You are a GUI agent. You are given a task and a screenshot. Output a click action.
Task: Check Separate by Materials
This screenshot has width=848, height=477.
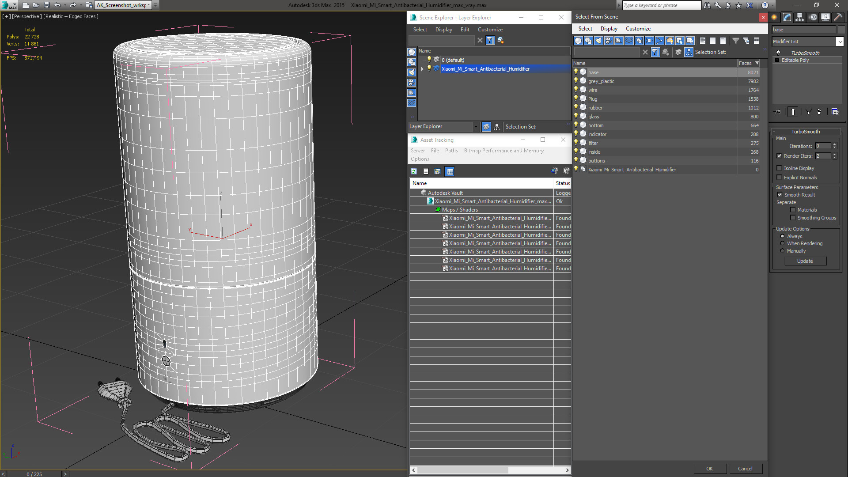793,210
